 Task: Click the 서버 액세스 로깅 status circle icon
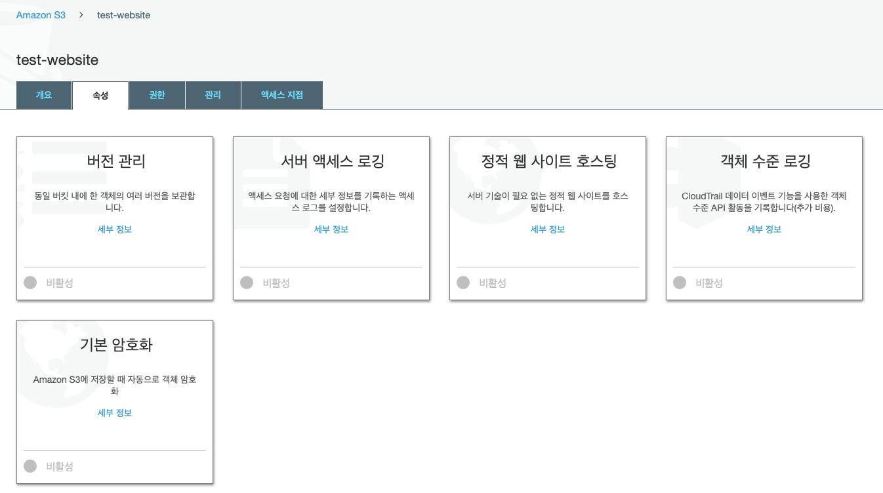coord(247,283)
